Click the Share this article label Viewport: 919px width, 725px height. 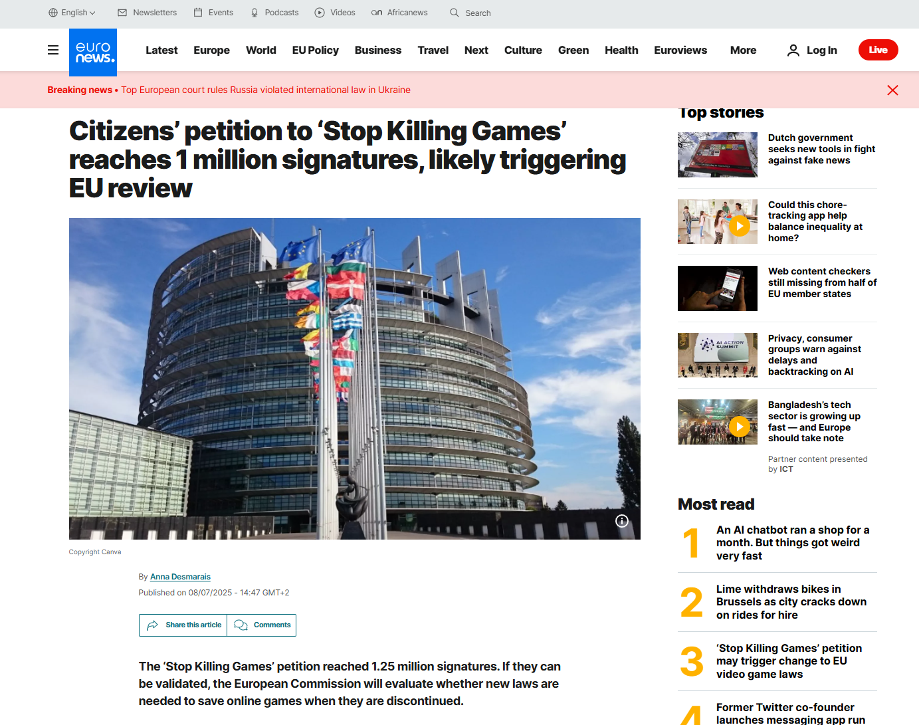pyautogui.click(x=193, y=625)
